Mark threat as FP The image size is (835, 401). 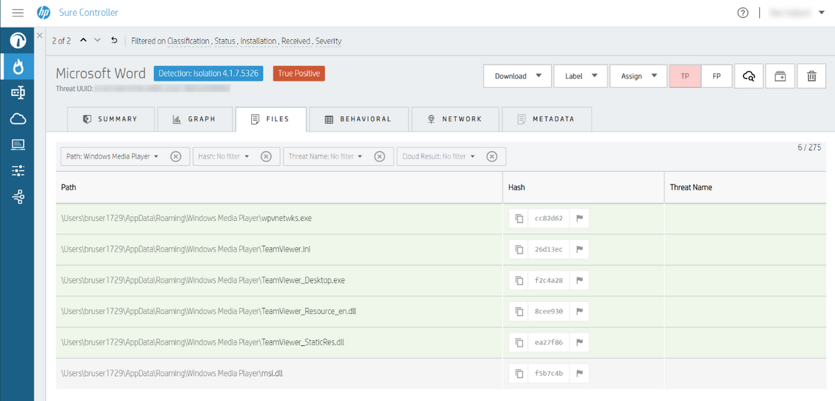tap(716, 76)
